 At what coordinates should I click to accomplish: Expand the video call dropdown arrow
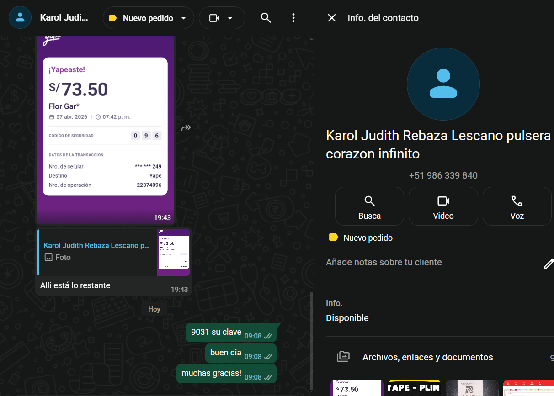coord(230,18)
